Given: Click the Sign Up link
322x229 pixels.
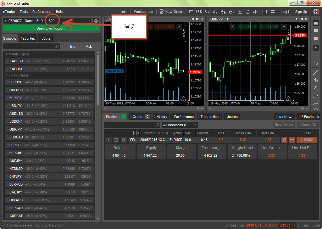Looking at the screenshot, I should pyautogui.click(x=301, y=12).
